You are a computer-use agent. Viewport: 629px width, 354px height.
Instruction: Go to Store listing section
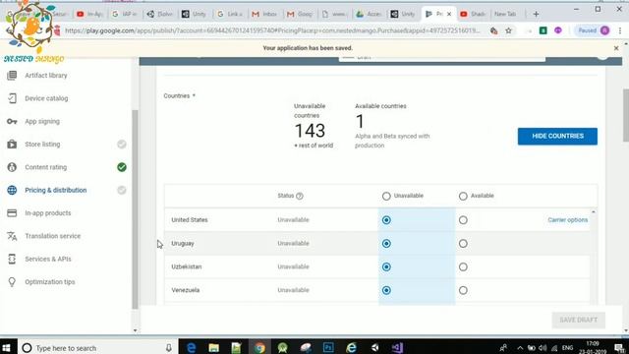42,145
